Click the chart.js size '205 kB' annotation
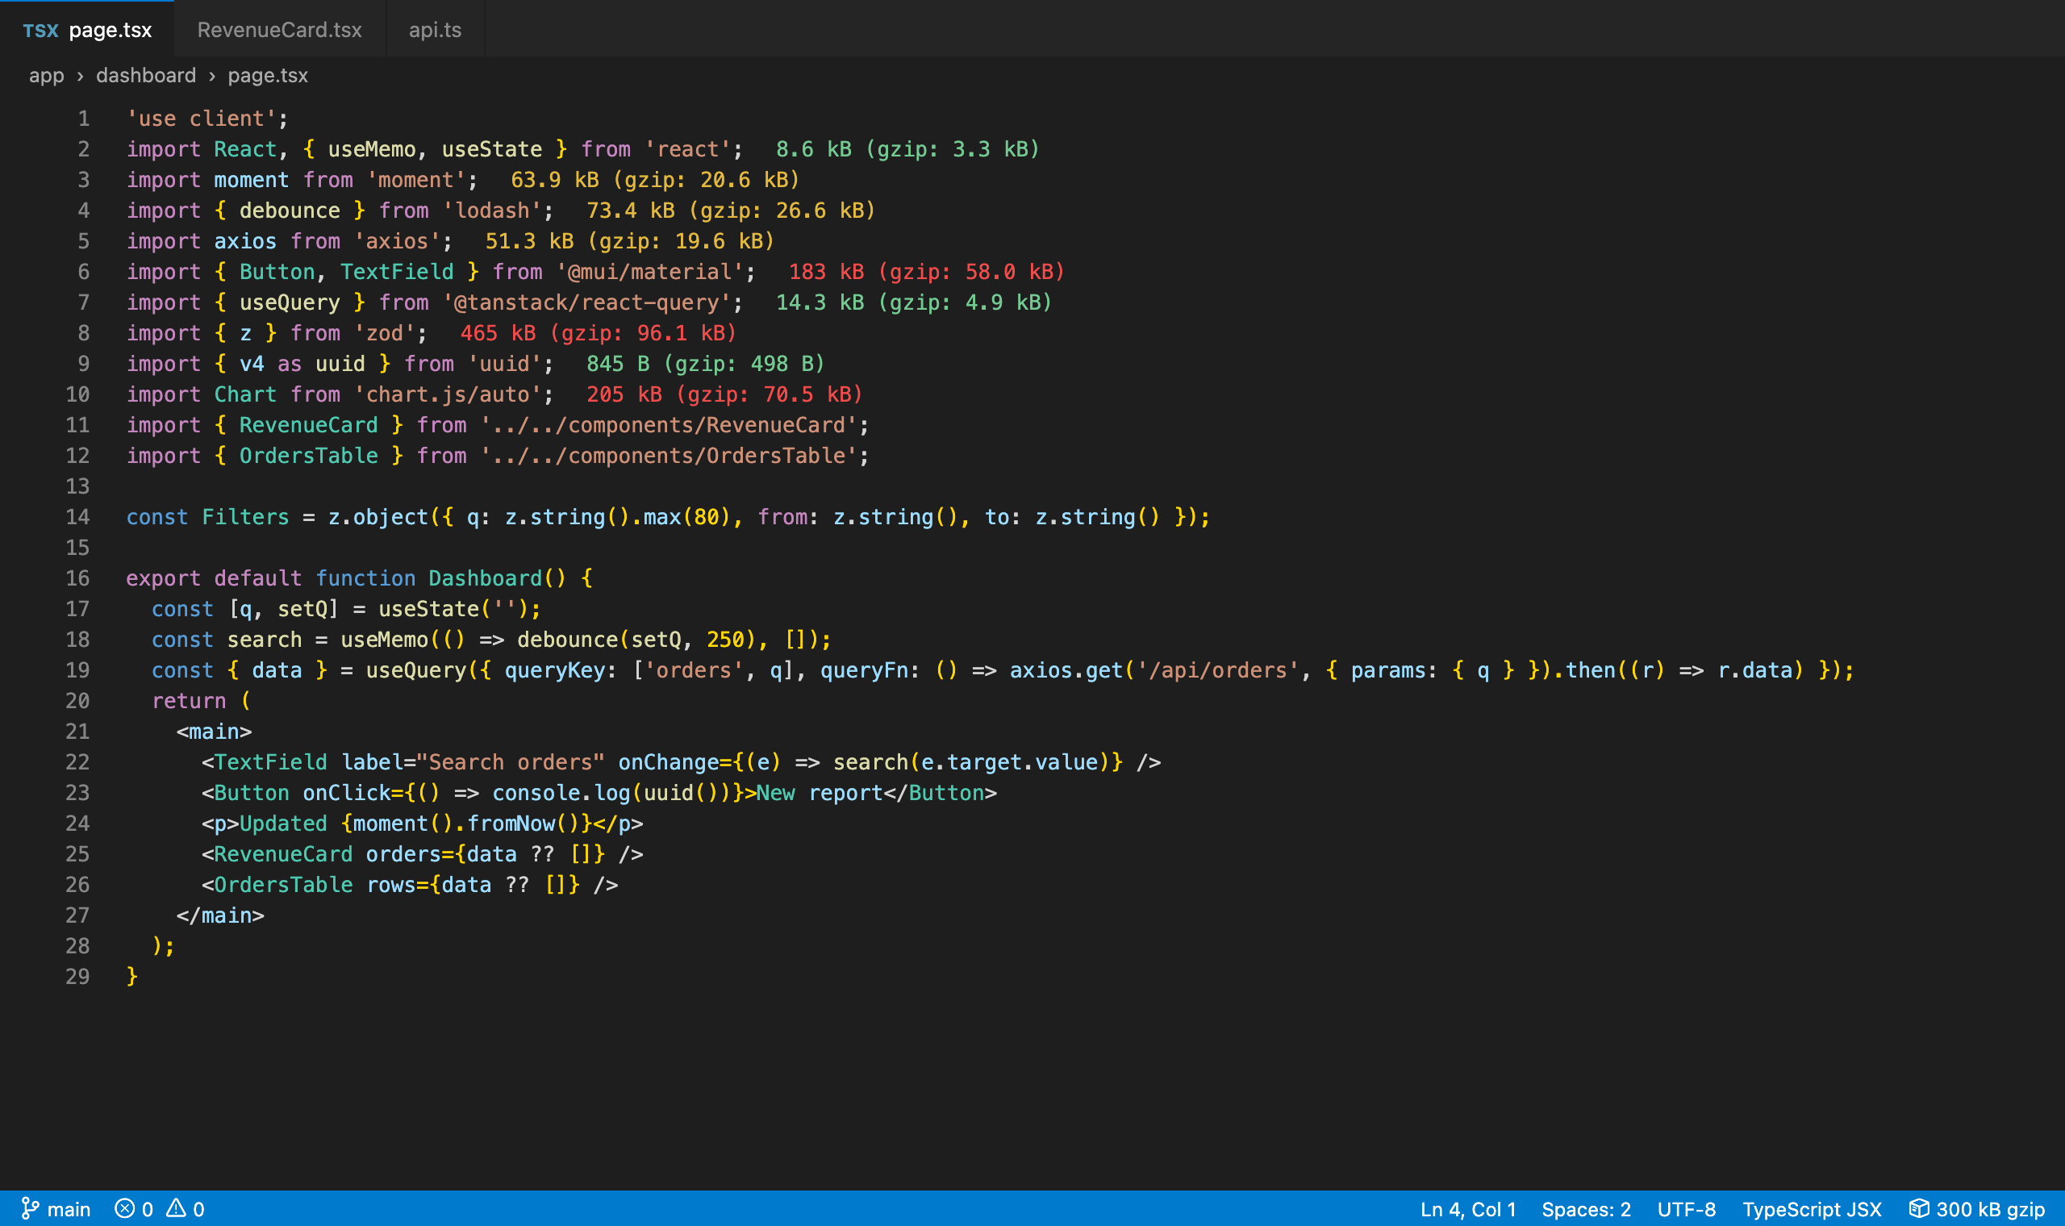 coord(724,394)
